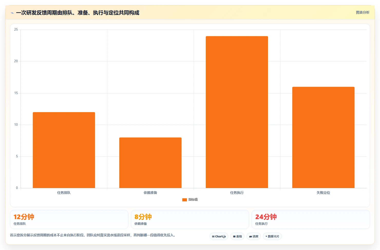Select the 失败定位 bar in chart
This screenshot has height=250, width=380.
pyautogui.click(x=323, y=137)
